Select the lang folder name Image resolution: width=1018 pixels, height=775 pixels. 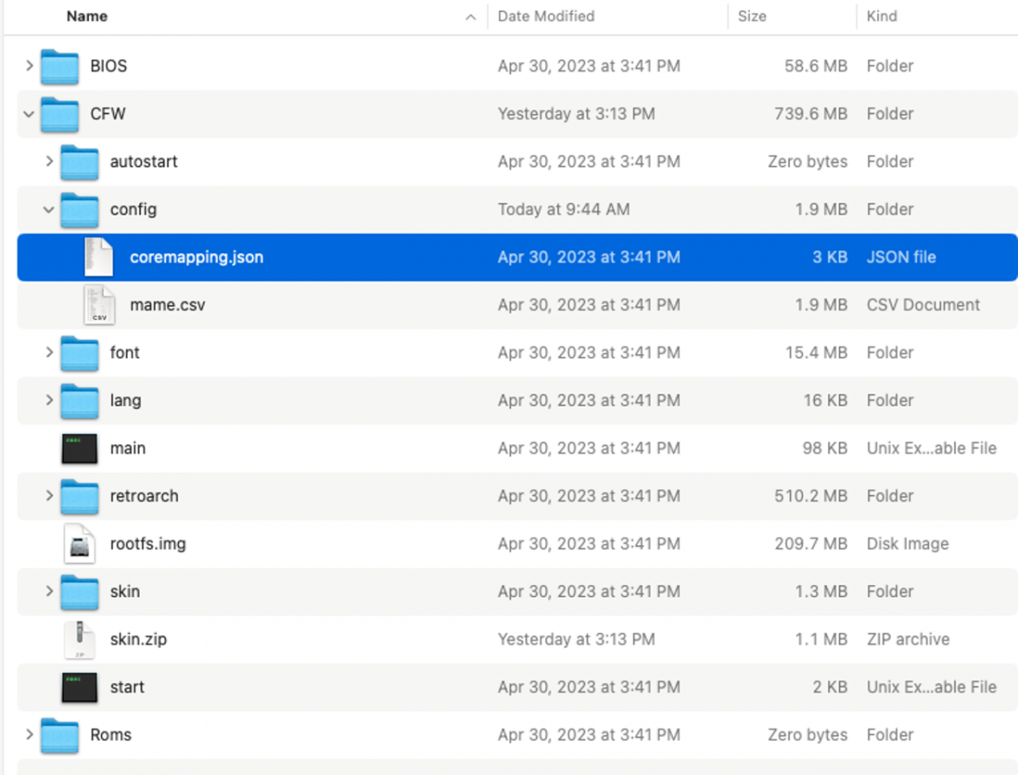126,400
